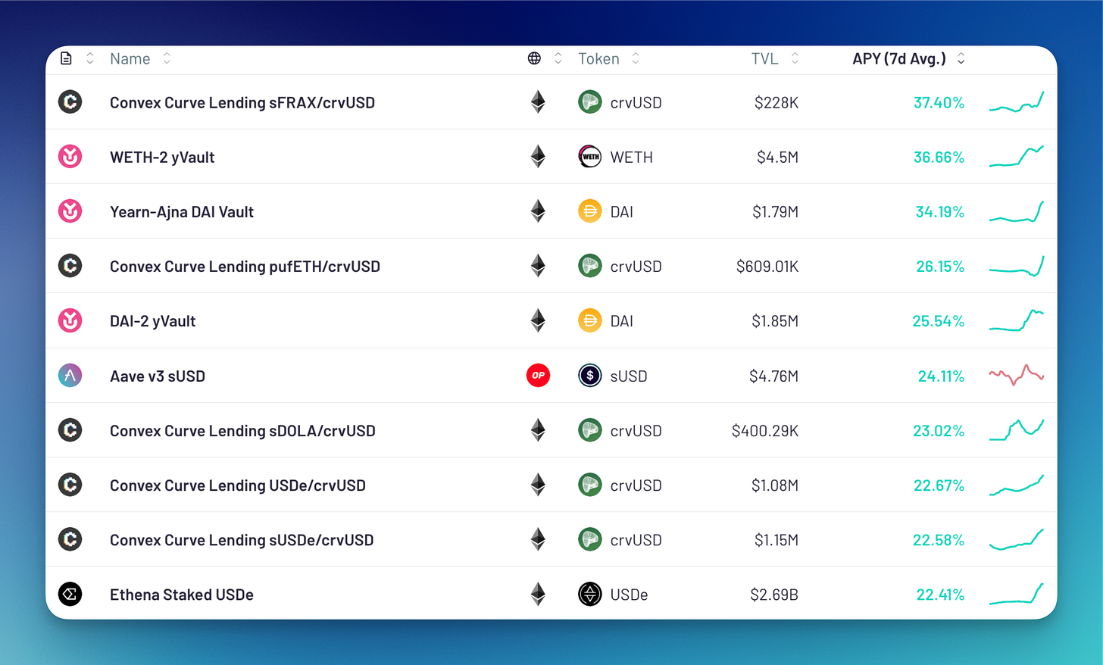Click the DAI token icon in Yearn-Ajna DAI Vault row
1103x665 pixels.
589,211
